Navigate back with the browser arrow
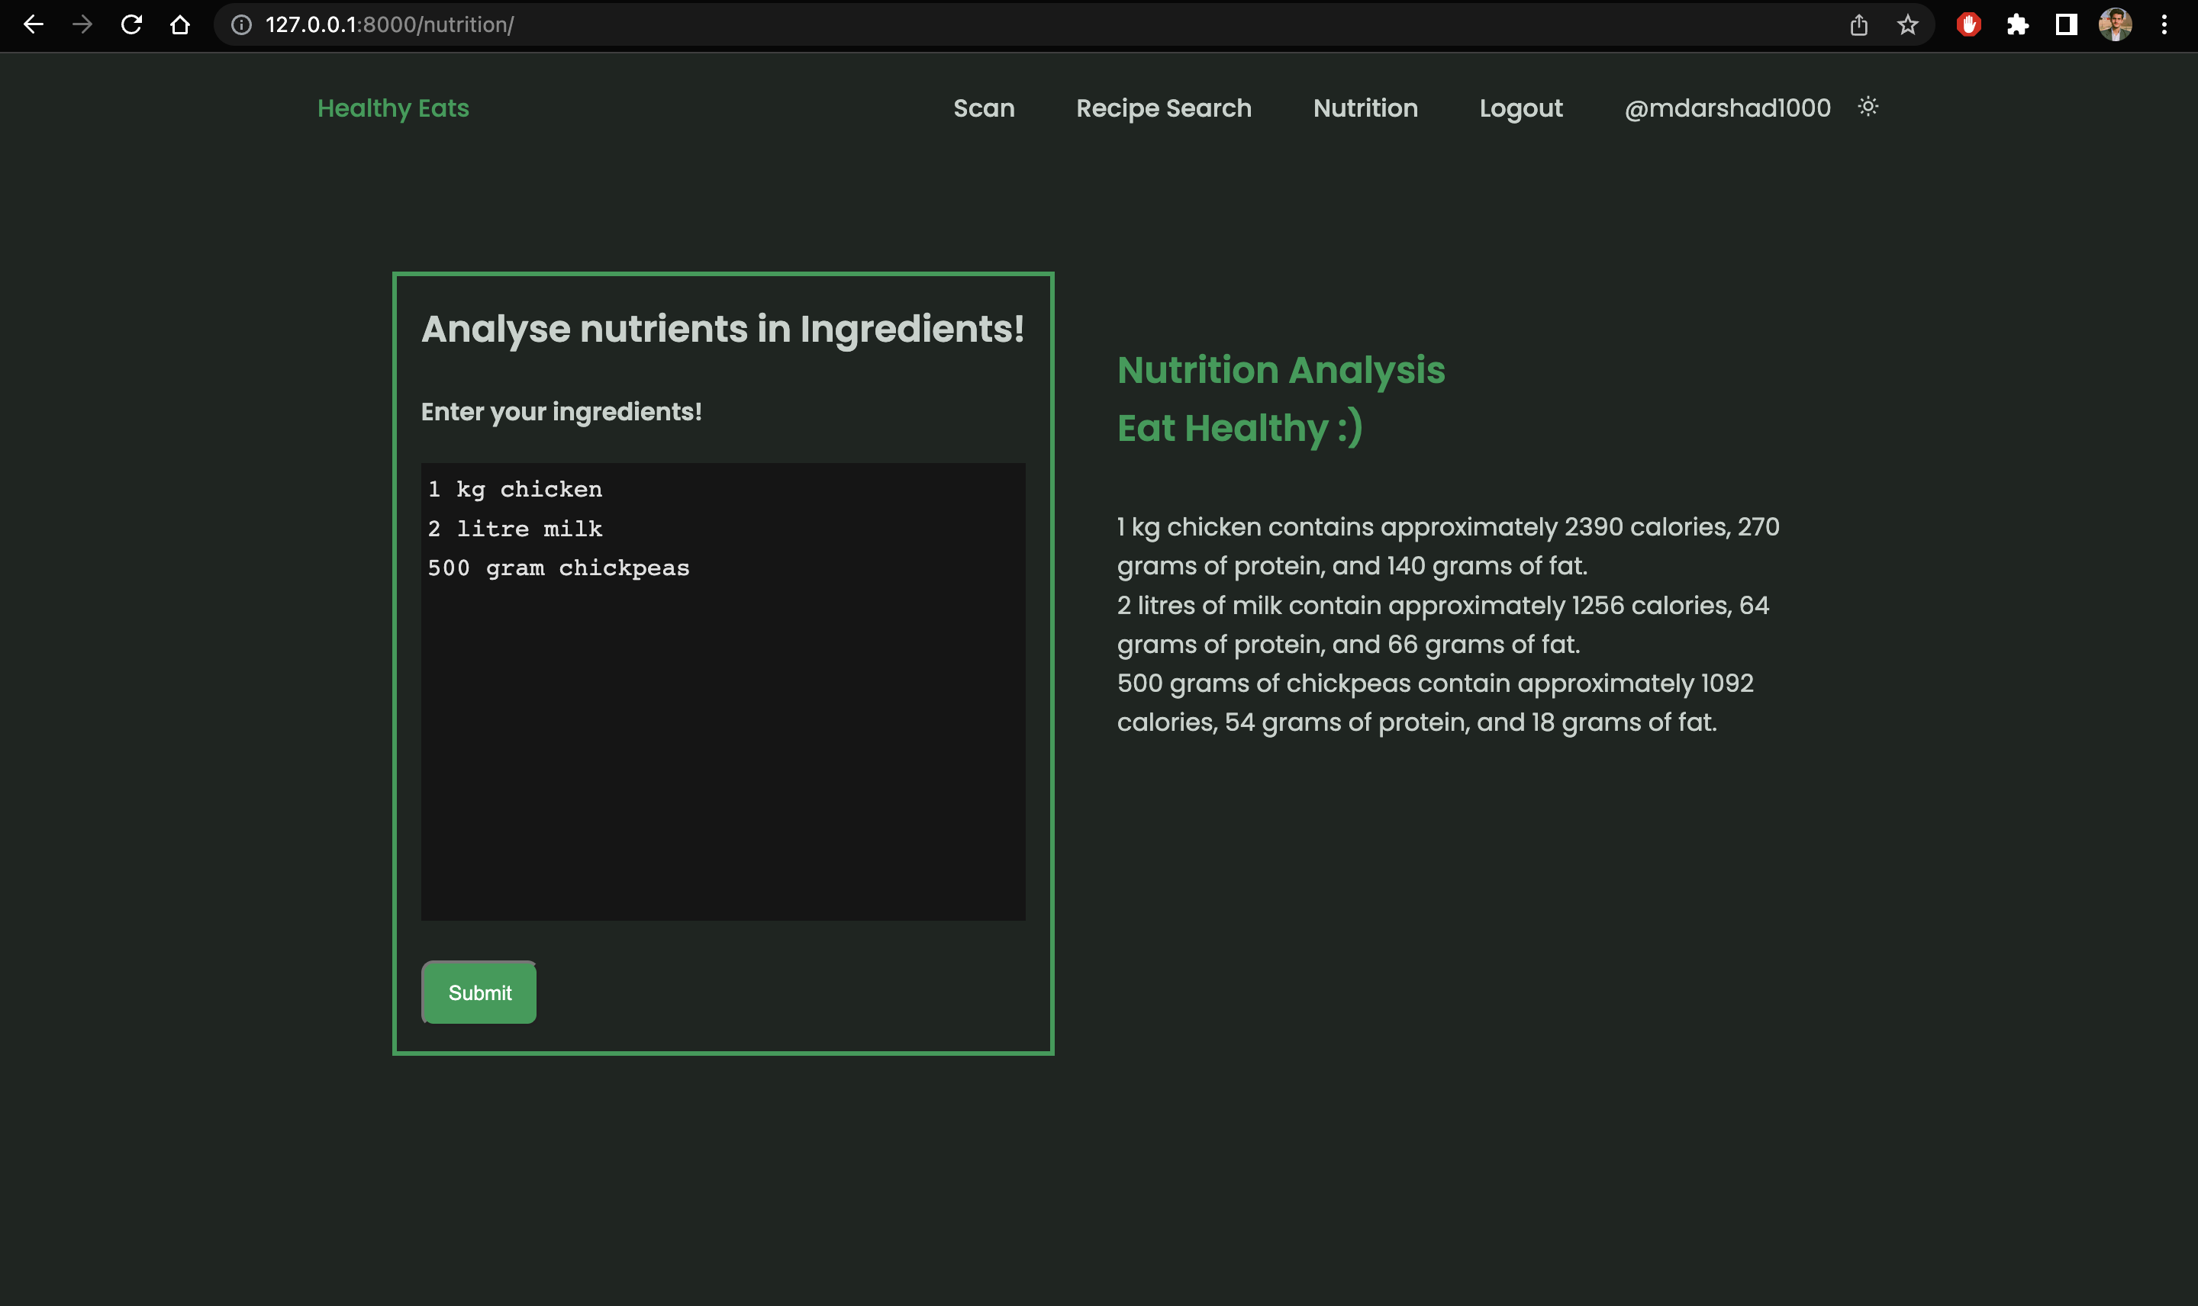This screenshot has width=2198, height=1306. click(34, 24)
